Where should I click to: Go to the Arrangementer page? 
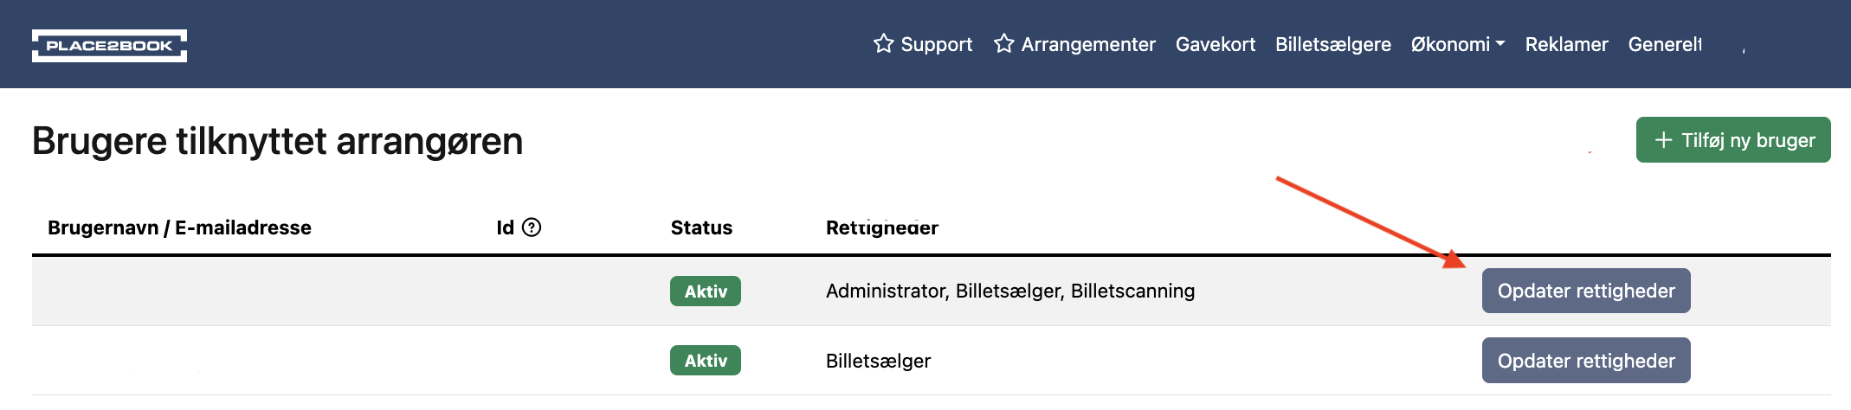pos(1087,44)
